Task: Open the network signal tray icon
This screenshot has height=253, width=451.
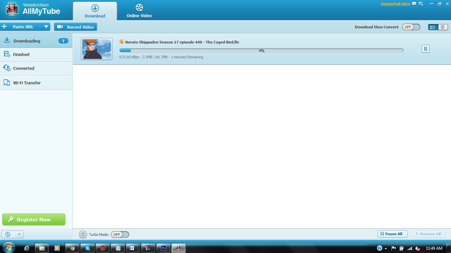Action: (410, 248)
